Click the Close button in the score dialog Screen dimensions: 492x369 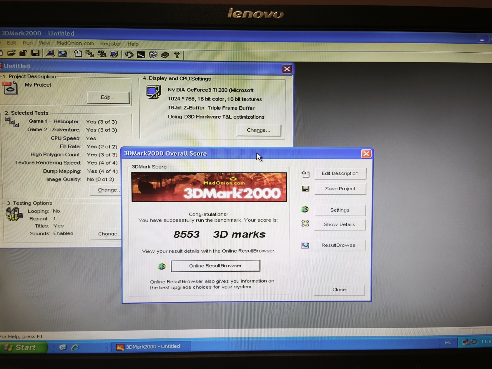[339, 290]
